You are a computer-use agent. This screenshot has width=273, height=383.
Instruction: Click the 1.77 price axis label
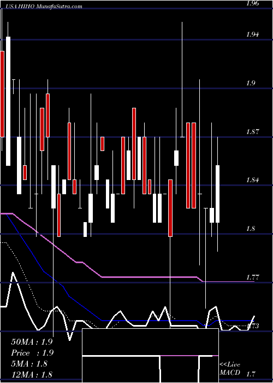coord(253,277)
